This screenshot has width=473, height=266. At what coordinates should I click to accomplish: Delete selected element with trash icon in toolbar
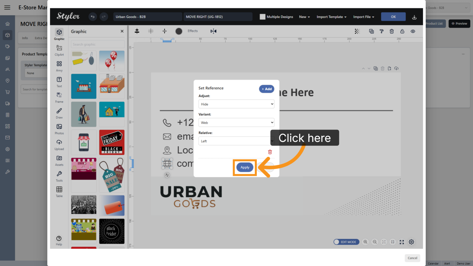coord(392,31)
